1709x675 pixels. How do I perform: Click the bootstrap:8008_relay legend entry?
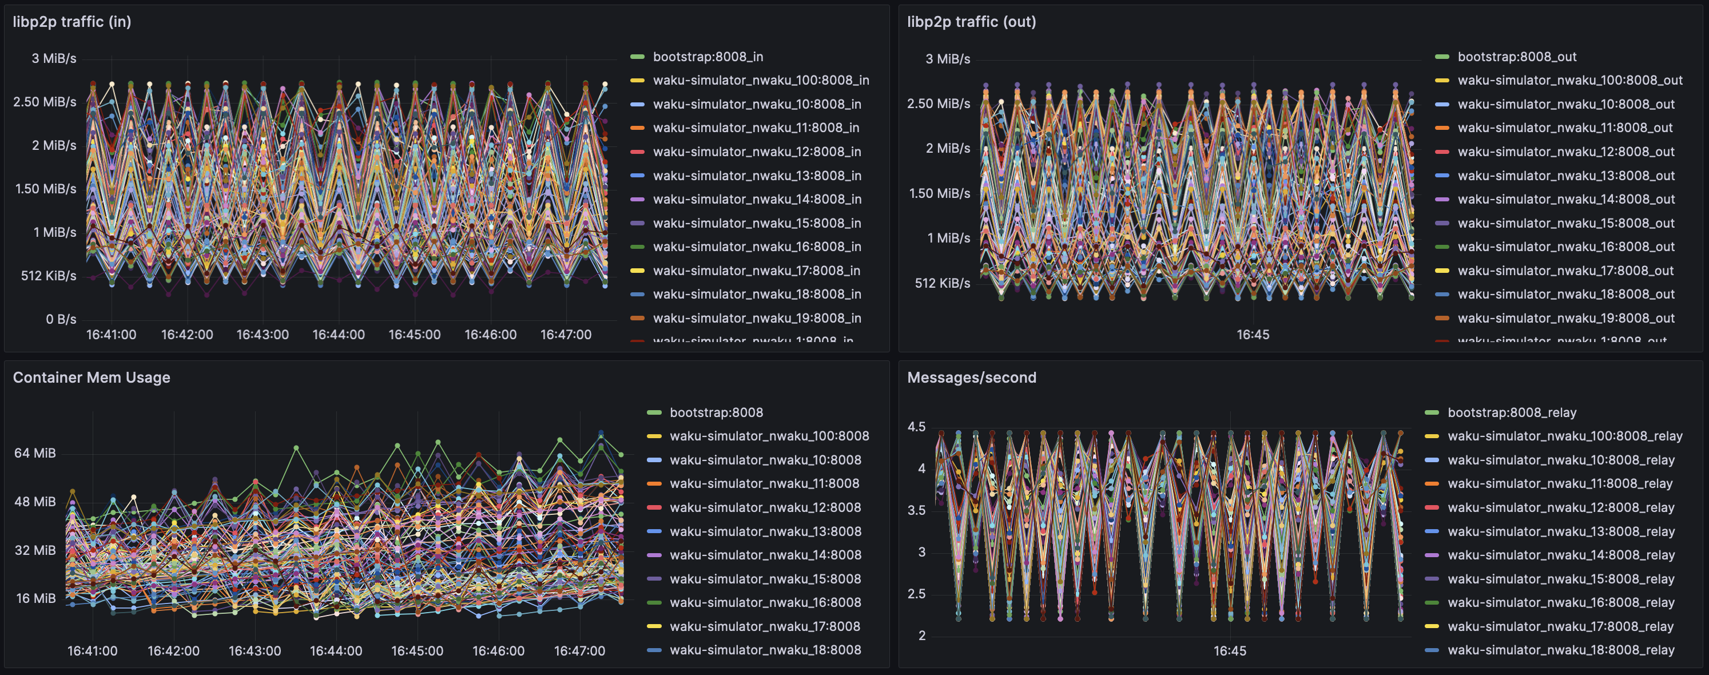pyautogui.click(x=1511, y=413)
